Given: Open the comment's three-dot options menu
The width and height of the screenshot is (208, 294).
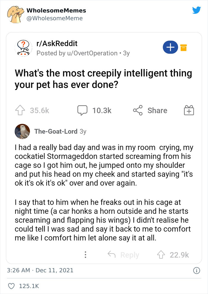Looking at the screenshot, I should 86,255.
